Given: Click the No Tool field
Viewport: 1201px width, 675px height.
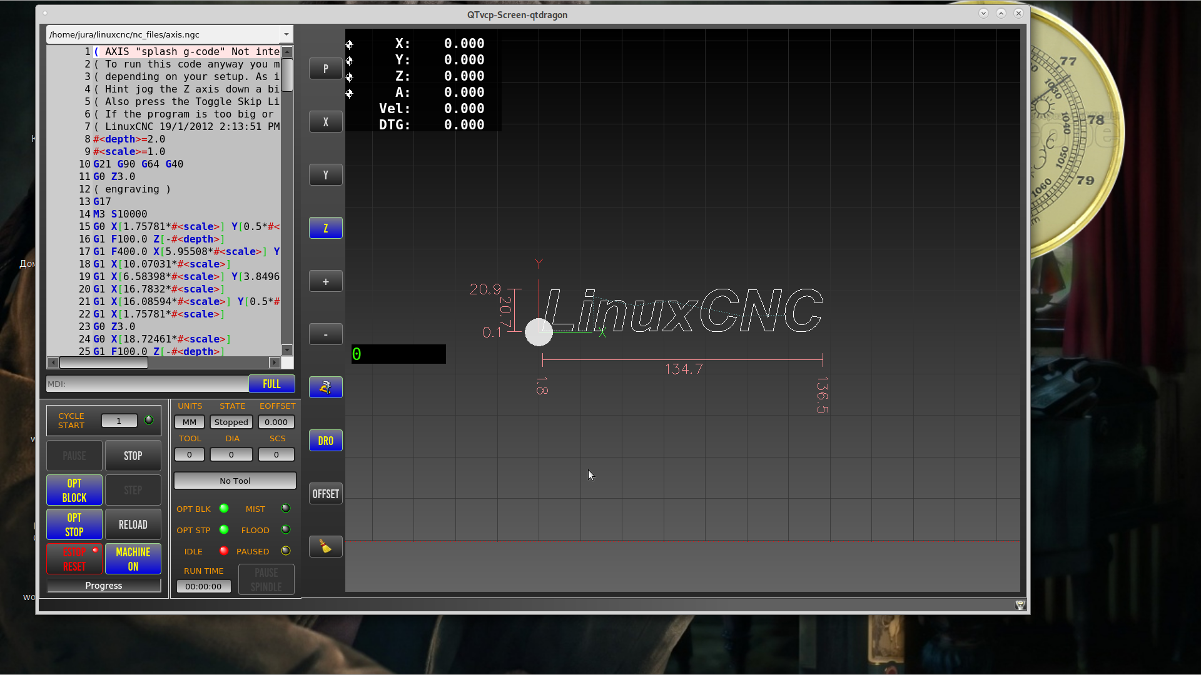Looking at the screenshot, I should [235, 481].
